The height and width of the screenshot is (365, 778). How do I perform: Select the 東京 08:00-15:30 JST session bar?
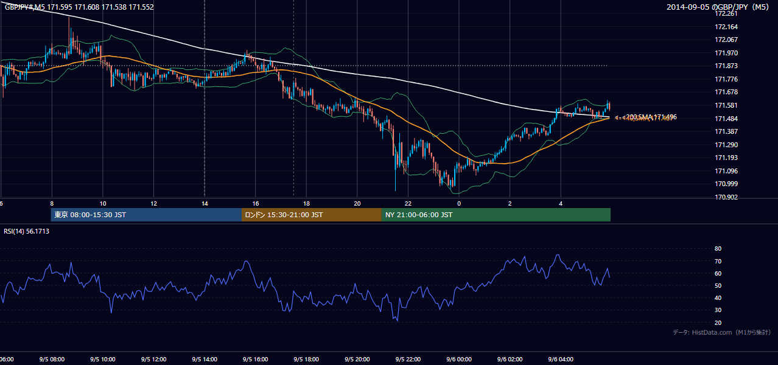pyautogui.click(x=147, y=215)
